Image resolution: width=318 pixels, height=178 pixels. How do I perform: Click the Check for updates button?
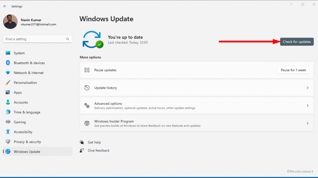pyautogui.click(x=297, y=42)
